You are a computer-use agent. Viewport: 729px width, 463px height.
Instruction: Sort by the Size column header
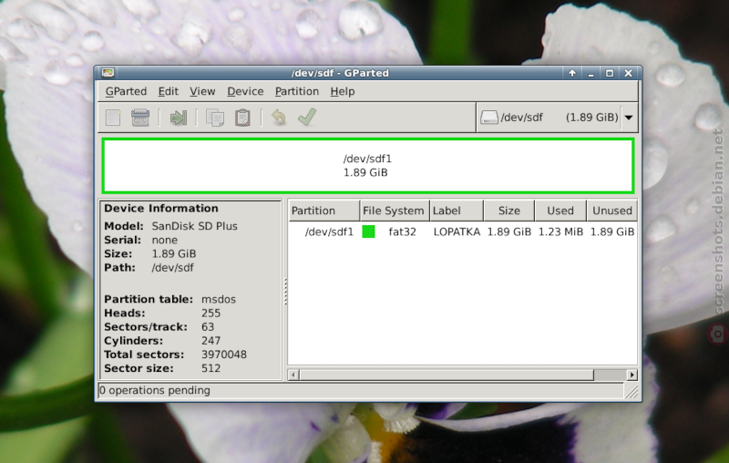509,211
